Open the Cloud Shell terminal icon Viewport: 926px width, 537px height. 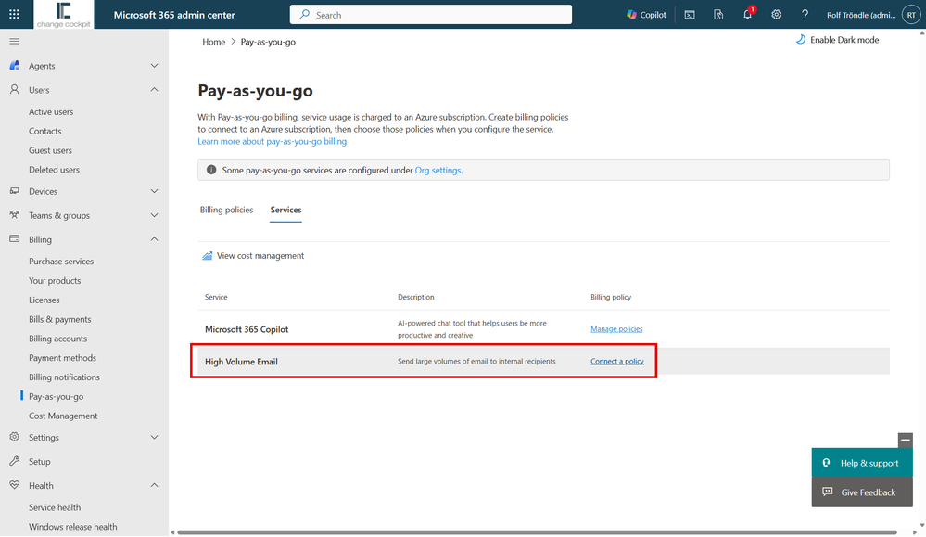point(690,15)
